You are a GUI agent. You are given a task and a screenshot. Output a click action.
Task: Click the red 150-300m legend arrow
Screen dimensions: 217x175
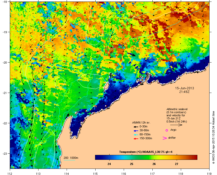point(136,139)
